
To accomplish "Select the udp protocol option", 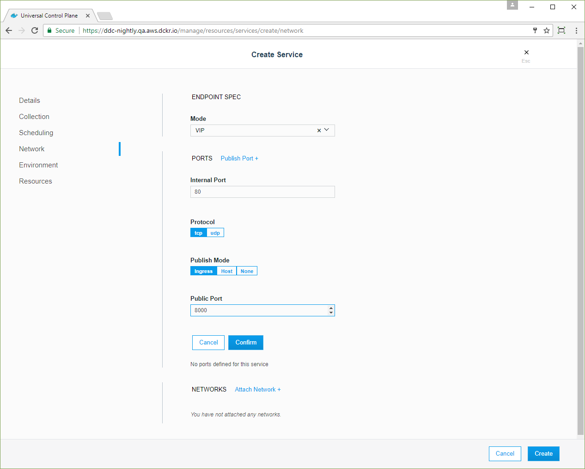I will (x=215, y=233).
